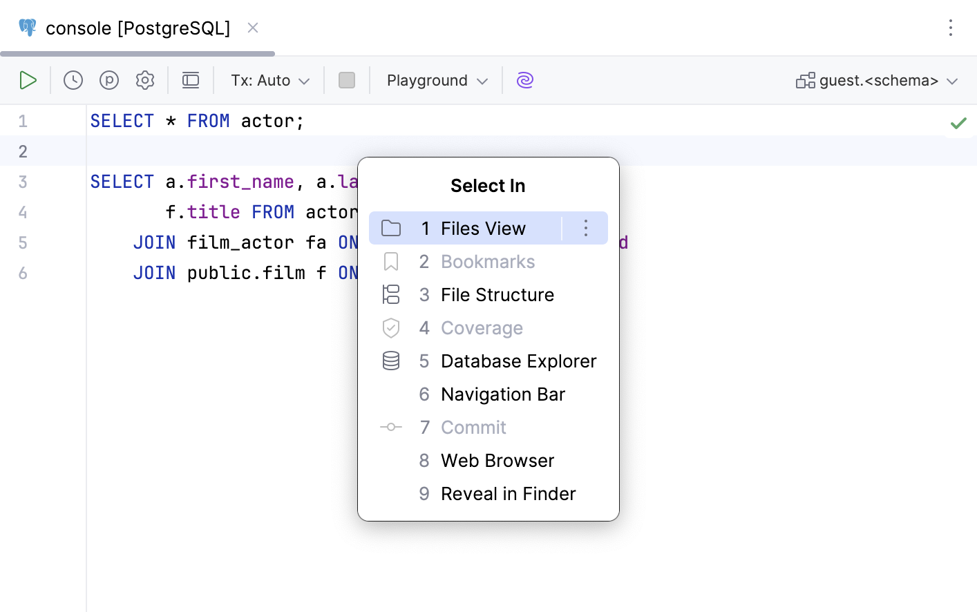The height and width of the screenshot is (612, 977).
Task: Open the Tx: Auto transaction mode dropdown
Action: click(x=269, y=80)
